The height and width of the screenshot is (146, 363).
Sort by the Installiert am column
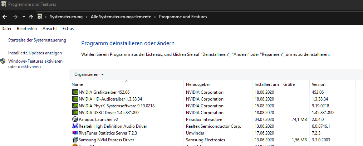click(x=267, y=84)
